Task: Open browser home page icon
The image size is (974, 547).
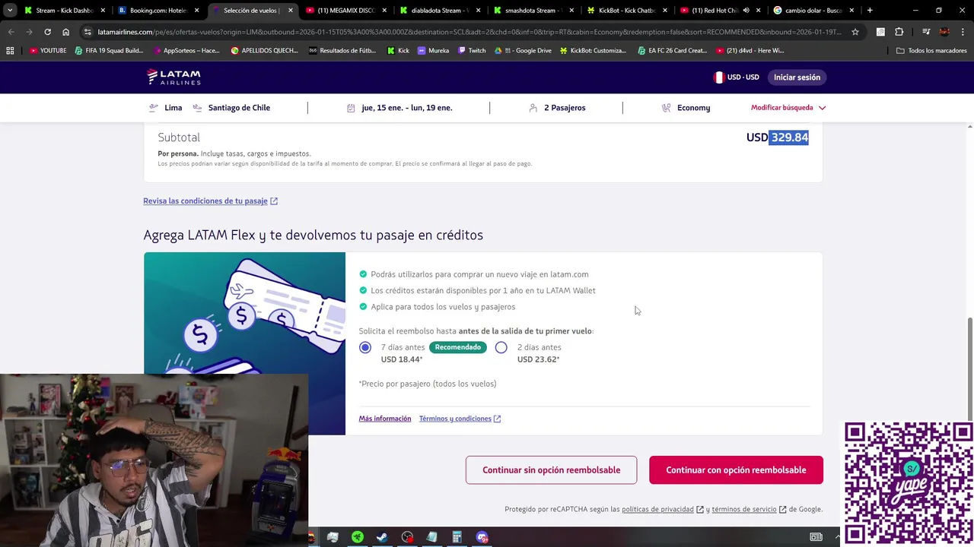Action: click(x=65, y=32)
